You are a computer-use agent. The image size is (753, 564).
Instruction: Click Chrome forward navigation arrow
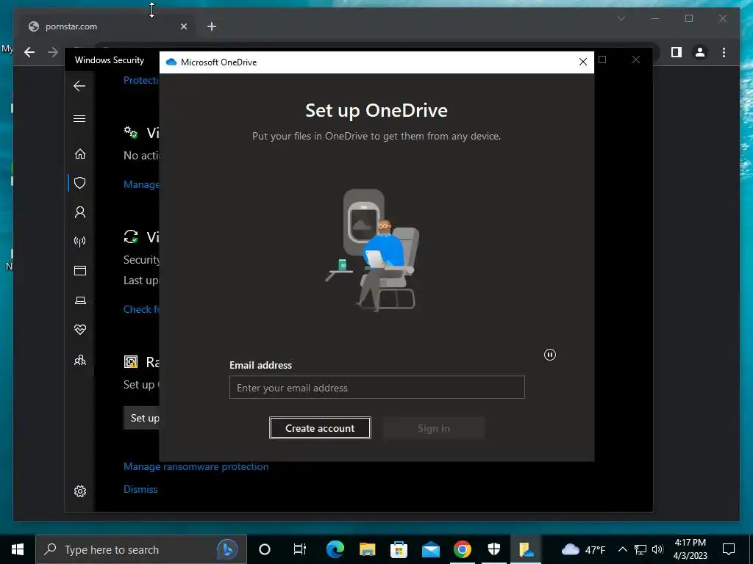[x=53, y=52]
